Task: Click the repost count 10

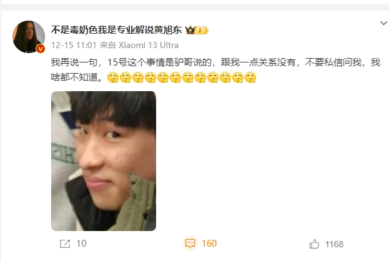Action: [x=81, y=244]
